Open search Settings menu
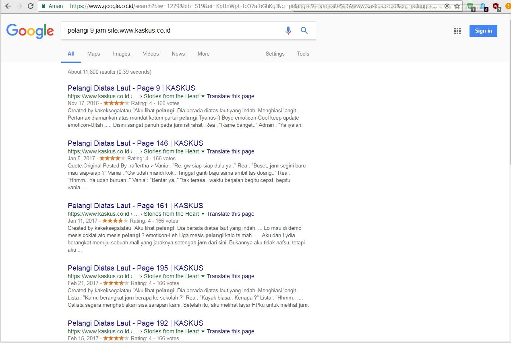511x343 pixels. tap(275, 54)
